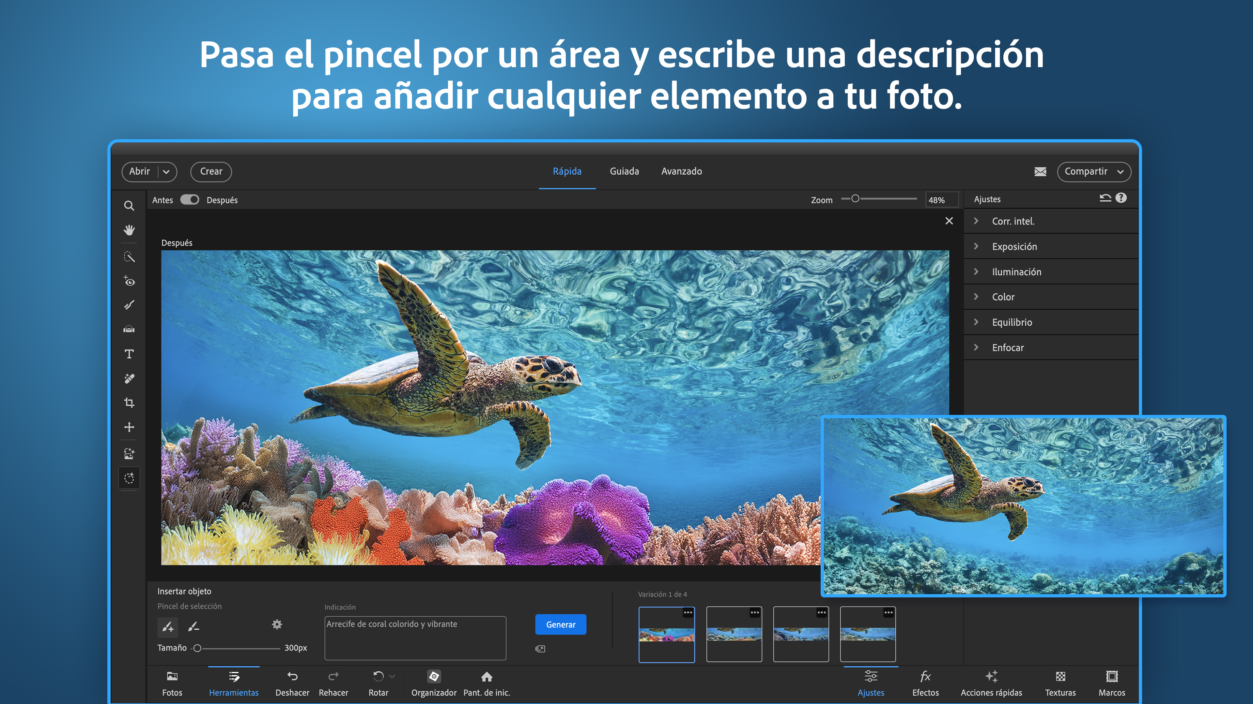Open the first variation's three-dot menu

tap(688, 613)
